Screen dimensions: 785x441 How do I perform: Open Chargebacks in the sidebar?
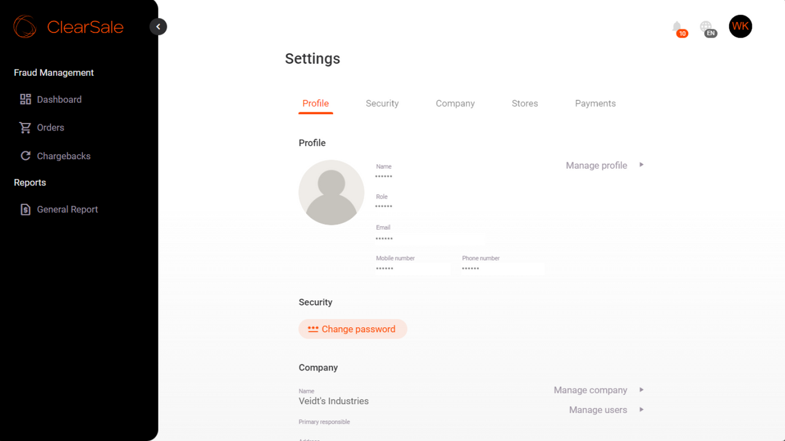64,156
